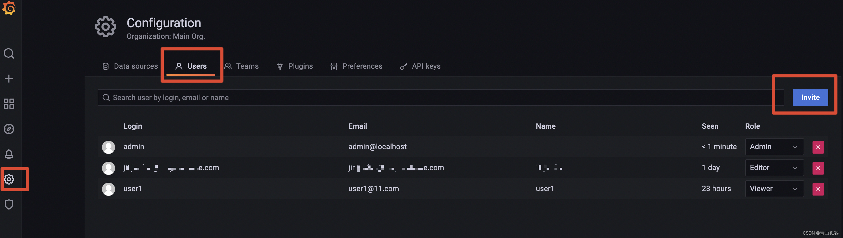Viewport: 843px width, 238px height.
Task: Click the plus Create icon in sidebar
Action: pos(9,79)
